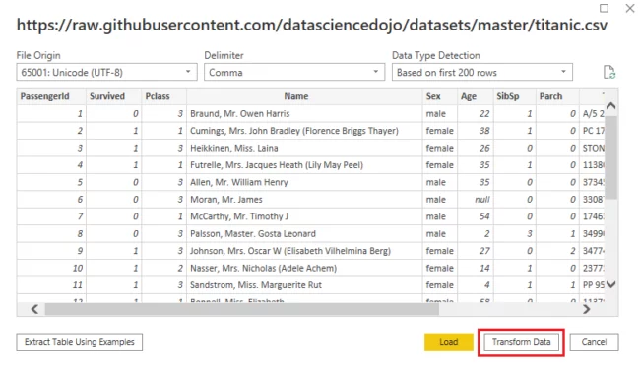Click Age value 22 in Braund row
Viewport: 640px width, 365px height.
coord(484,114)
